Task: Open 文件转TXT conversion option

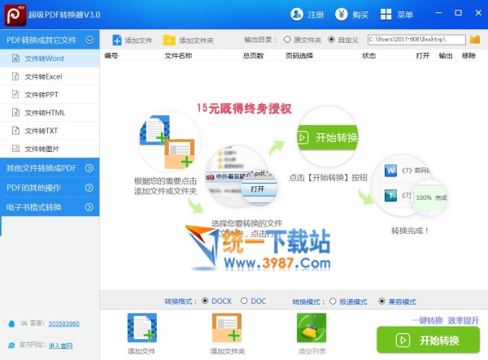Action: [50, 131]
